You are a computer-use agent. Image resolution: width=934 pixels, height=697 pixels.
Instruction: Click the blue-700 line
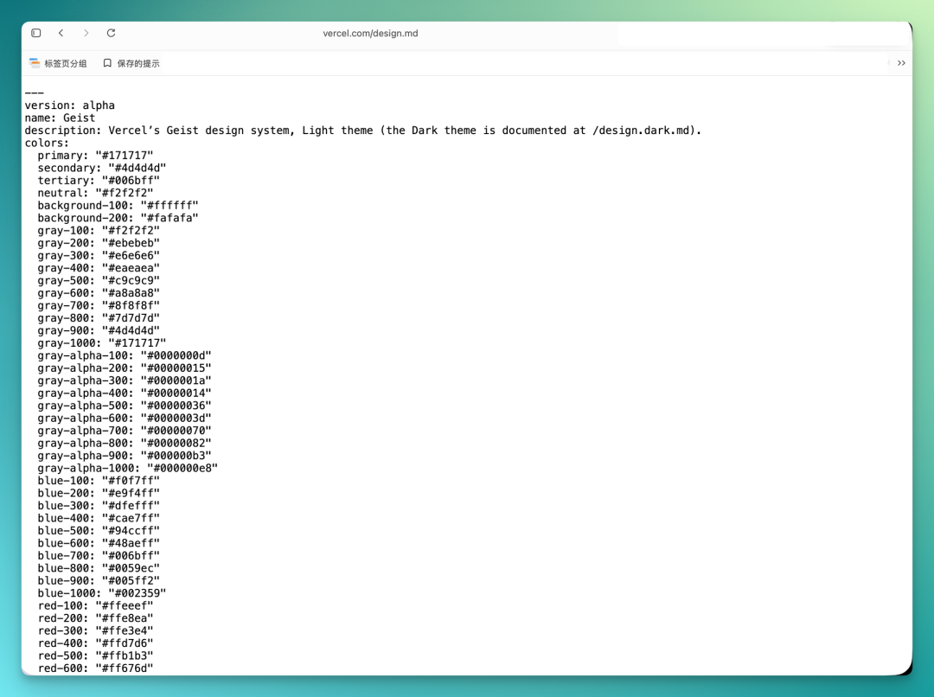point(99,556)
